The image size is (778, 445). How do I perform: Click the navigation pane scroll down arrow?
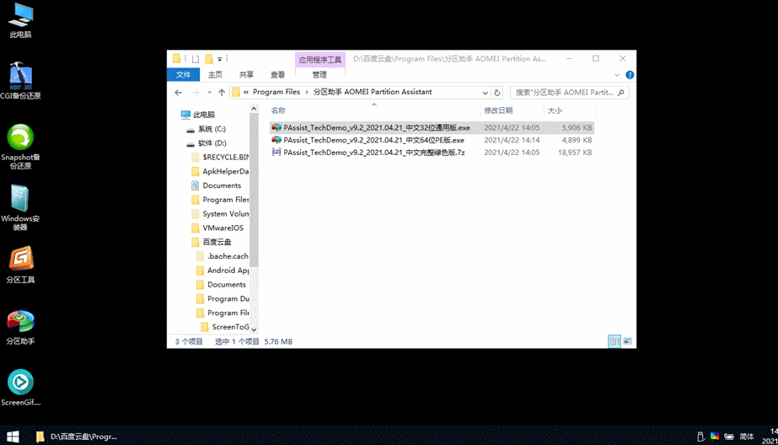[x=254, y=329]
